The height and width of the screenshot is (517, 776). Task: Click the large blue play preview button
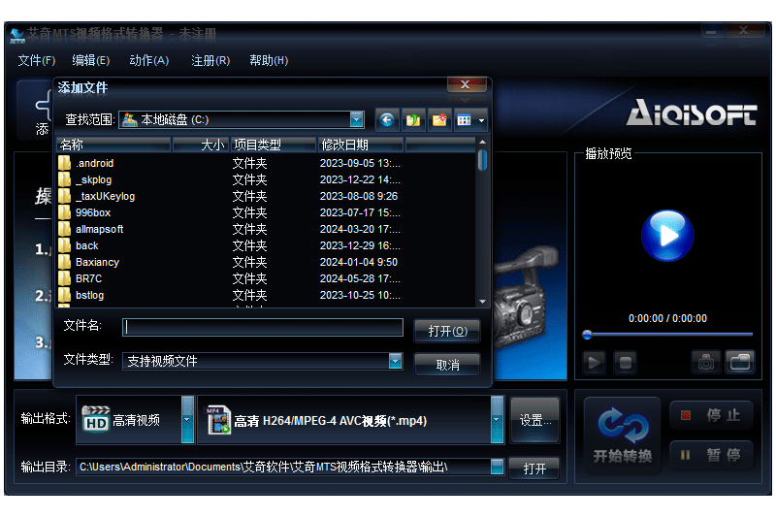coord(667,236)
